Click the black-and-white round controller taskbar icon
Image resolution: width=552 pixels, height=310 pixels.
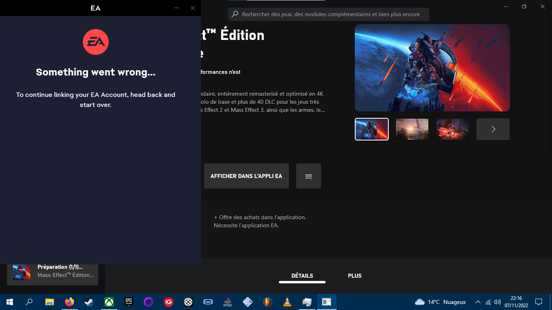188,302
